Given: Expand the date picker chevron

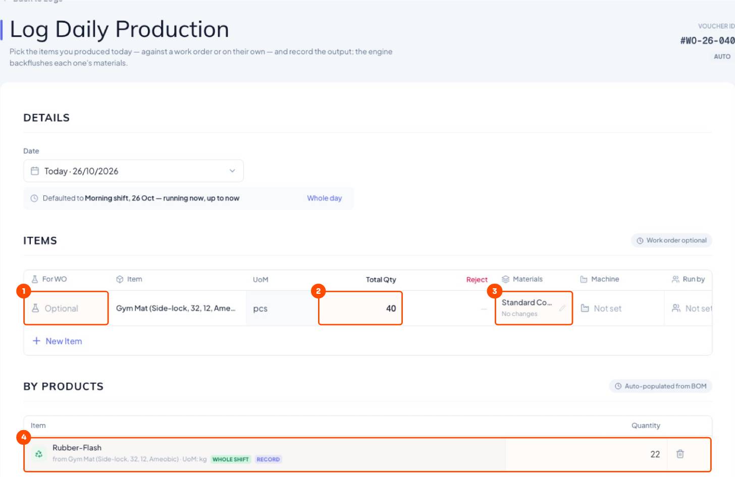Looking at the screenshot, I should (232, 171).
